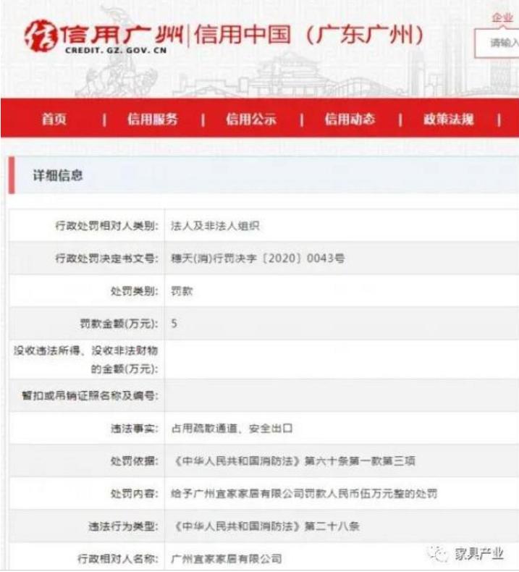Click the 详细信息 section heading
Image resolution: width=519 pixels, height=572 pixels.
(x=58, y=175)
